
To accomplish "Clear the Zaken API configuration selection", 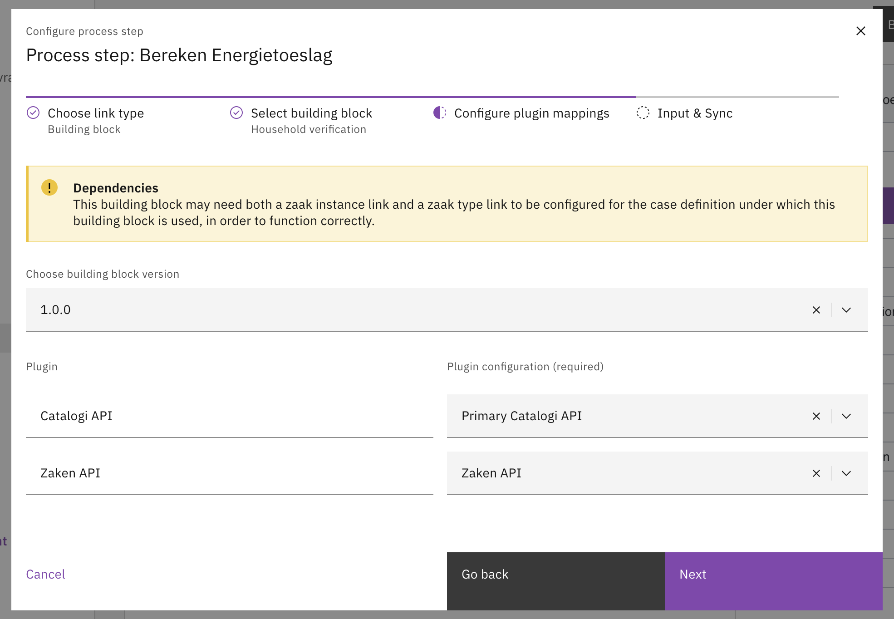I will click(x=816, y=473).
